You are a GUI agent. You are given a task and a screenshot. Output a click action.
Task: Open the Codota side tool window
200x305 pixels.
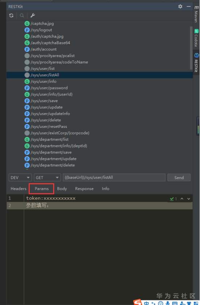(x=196, y=38)
